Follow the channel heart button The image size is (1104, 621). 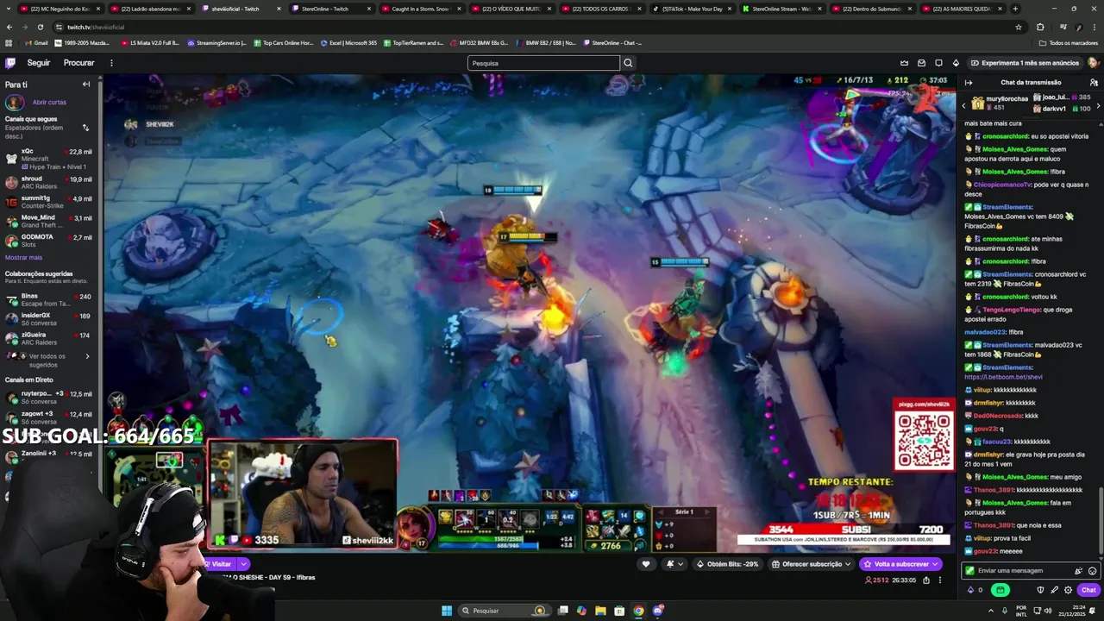[646, 564]
